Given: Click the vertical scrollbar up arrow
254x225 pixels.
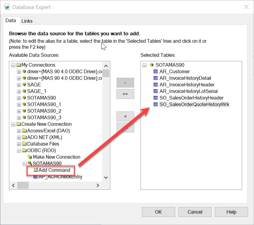Looking at the screenshot, I should (x=106, y=66).
